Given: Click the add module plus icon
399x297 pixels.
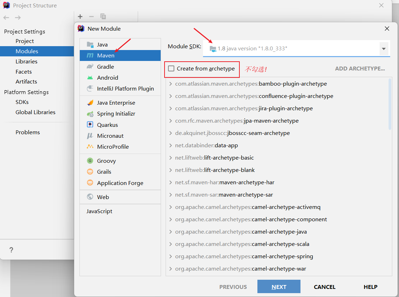Looking at the screenshot, I should tap(80, 17).
